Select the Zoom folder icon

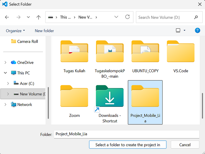(x=74, y=96)
